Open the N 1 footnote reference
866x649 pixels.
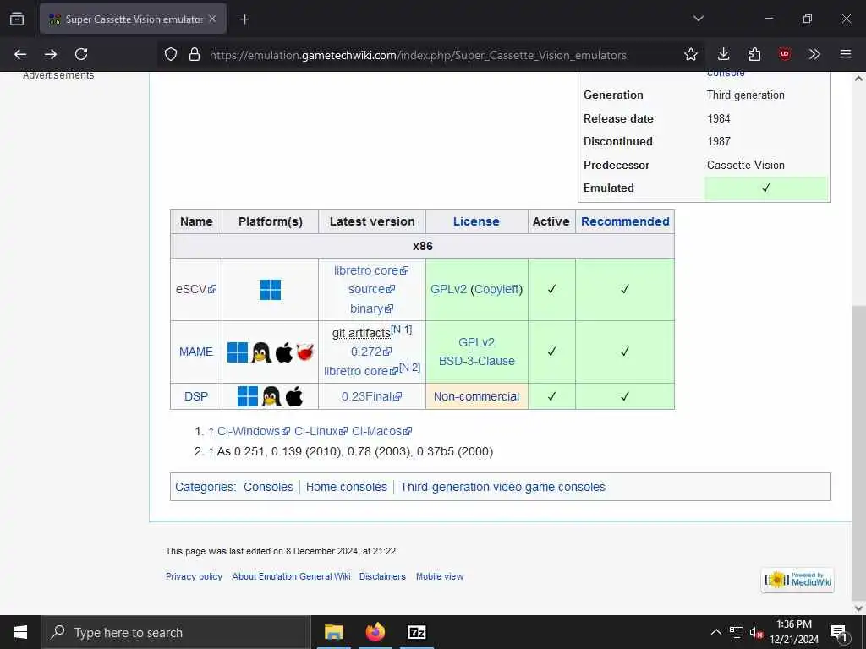[402, 330]
